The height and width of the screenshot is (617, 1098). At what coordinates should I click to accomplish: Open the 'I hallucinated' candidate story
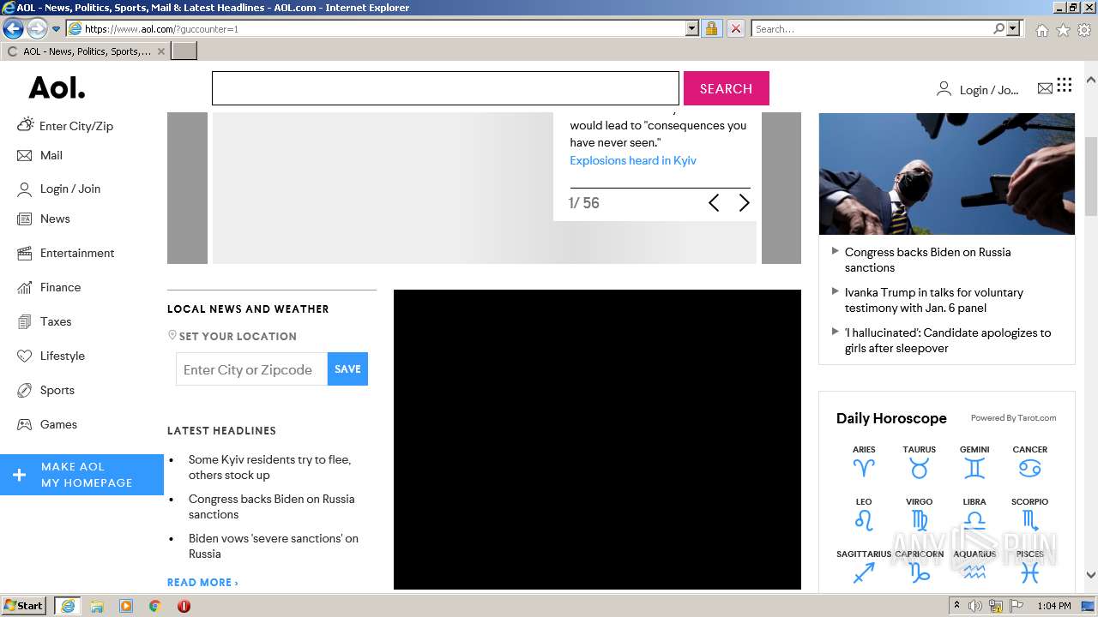(948, 340)
